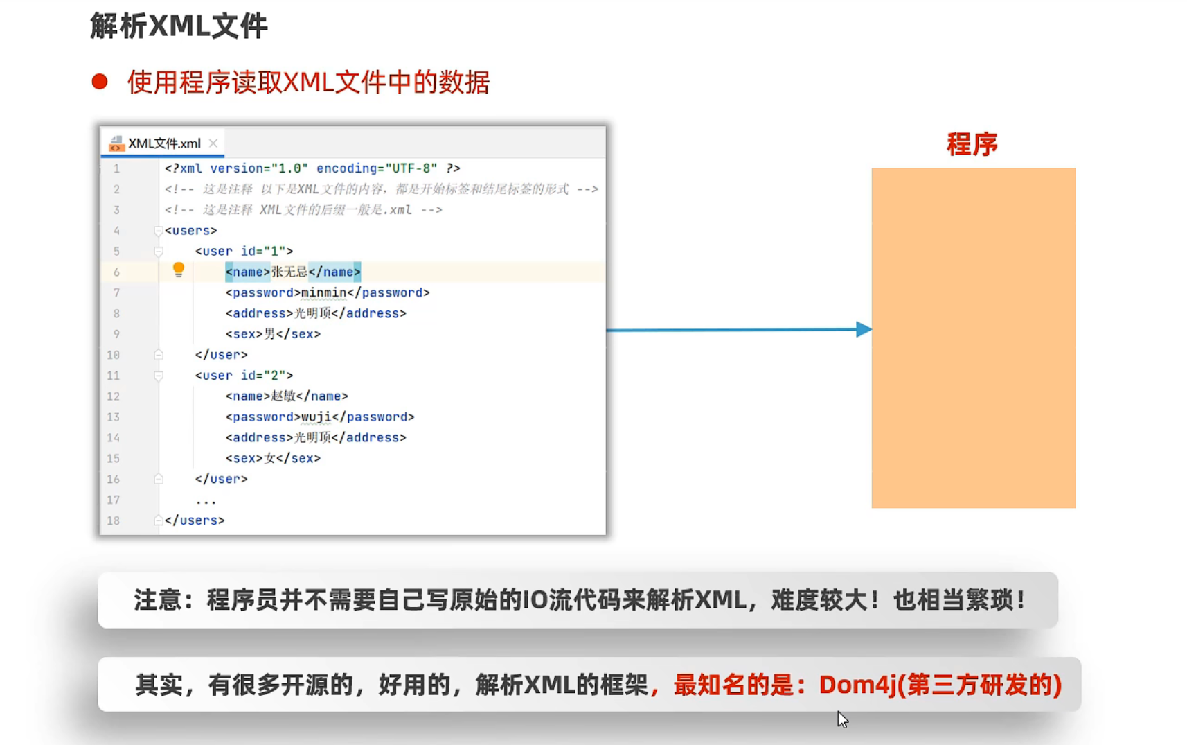
Task: Click the opening <users> tag text
Action: pos(191,231)
